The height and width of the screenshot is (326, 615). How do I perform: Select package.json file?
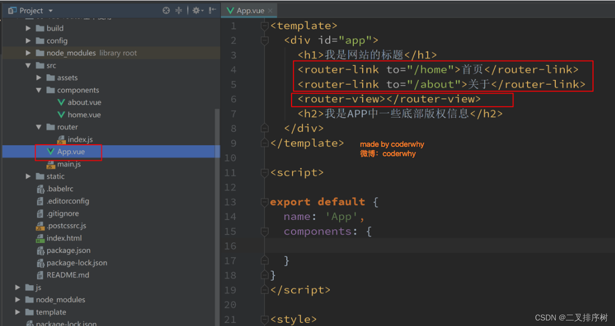coord(68,250)
